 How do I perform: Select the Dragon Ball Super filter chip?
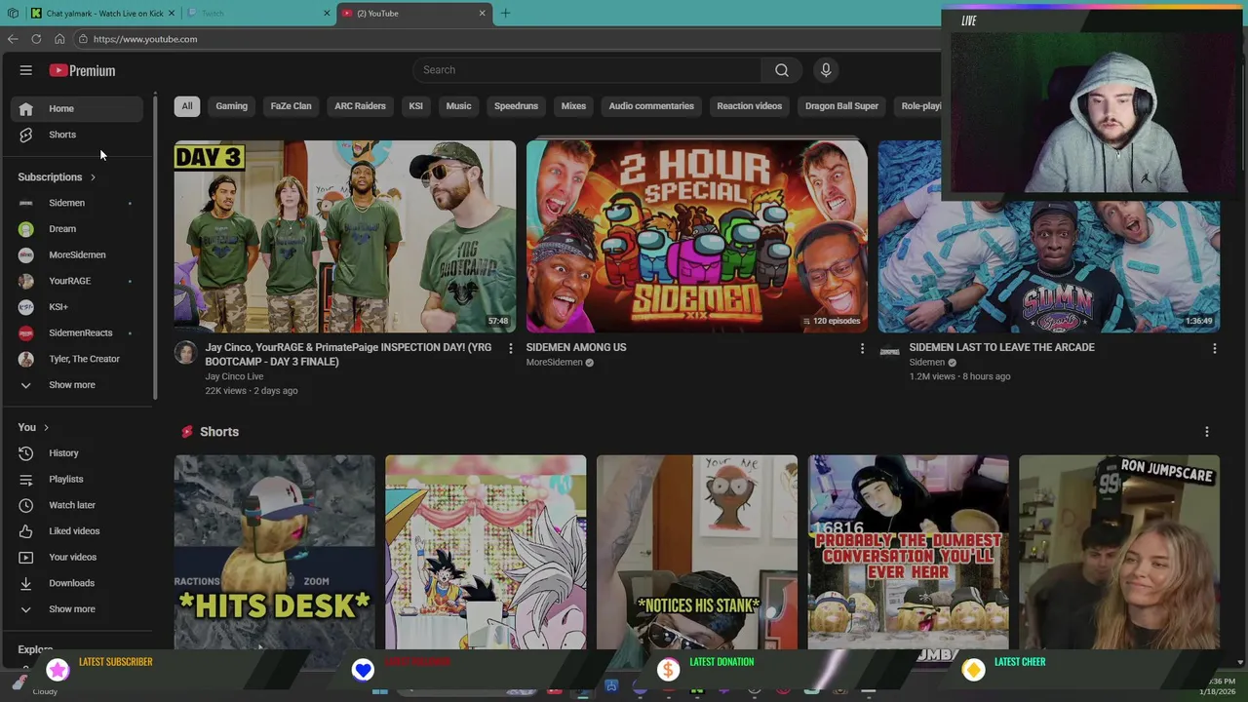point(841,106)
